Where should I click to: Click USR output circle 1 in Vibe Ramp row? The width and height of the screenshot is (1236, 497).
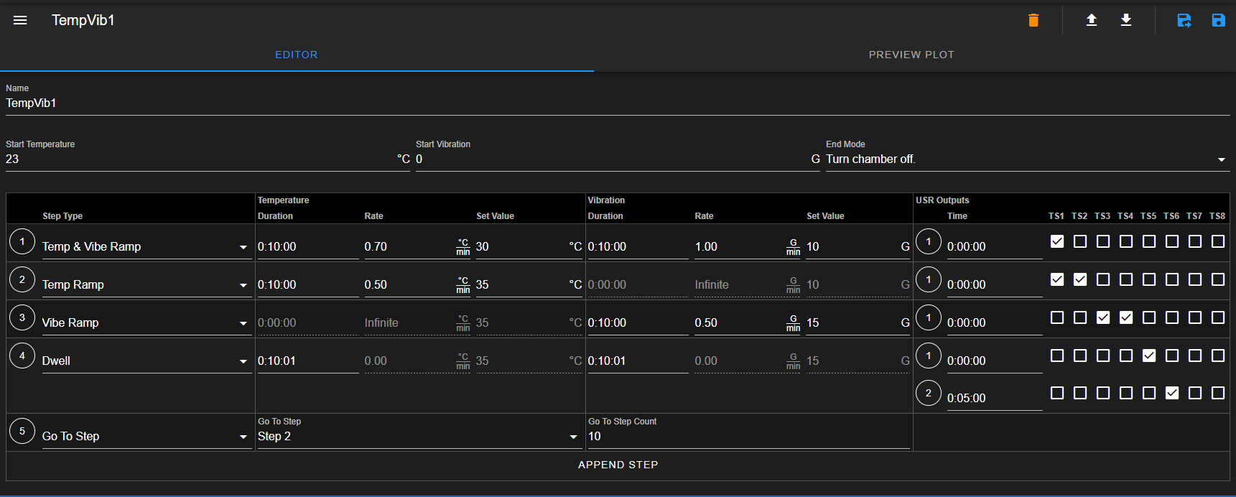929,317
